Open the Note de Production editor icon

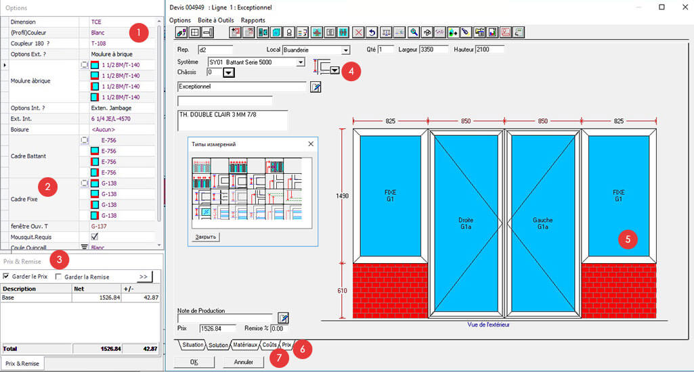click(284, 318)
